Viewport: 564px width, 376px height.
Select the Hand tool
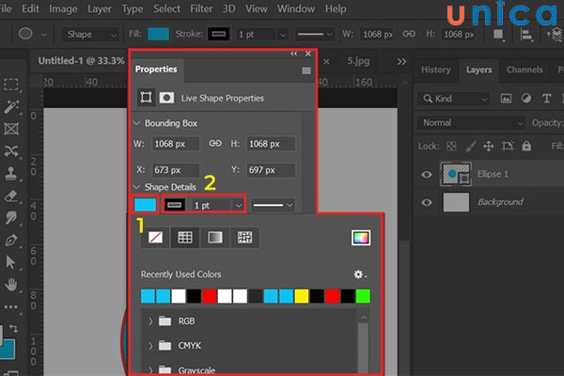pos(11,285)
